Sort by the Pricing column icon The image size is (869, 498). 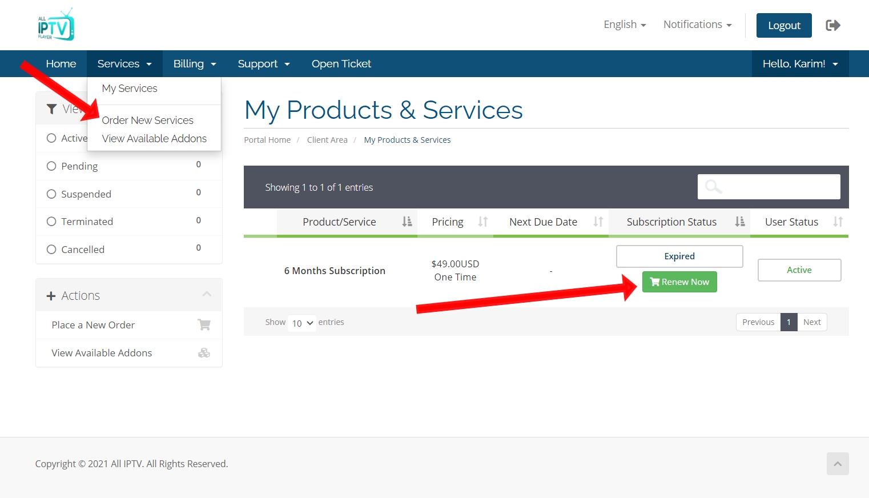click(483, 222)
